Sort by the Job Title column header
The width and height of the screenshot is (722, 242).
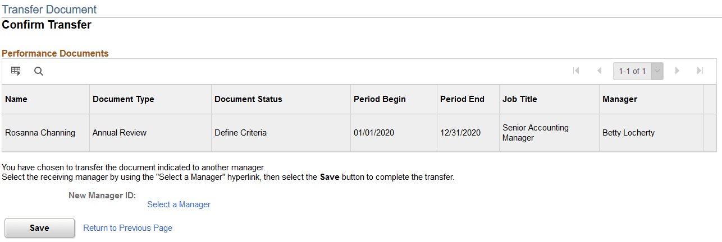519,99
